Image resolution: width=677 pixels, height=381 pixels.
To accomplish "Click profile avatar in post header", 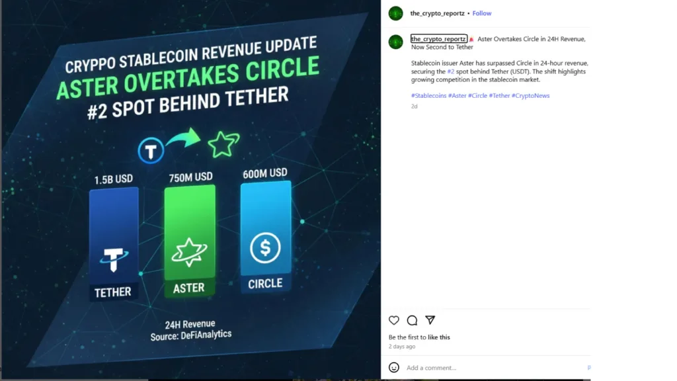I will point(395,13).
